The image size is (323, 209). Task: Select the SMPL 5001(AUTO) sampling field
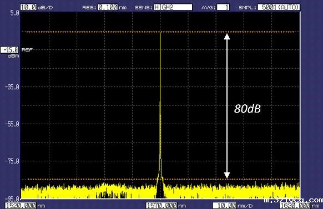pyautogui.click(x=279, y=7)
